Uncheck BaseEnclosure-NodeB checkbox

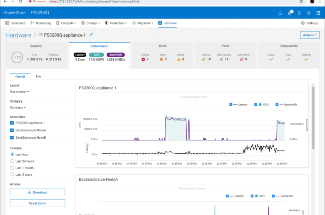tap(12, 137)
